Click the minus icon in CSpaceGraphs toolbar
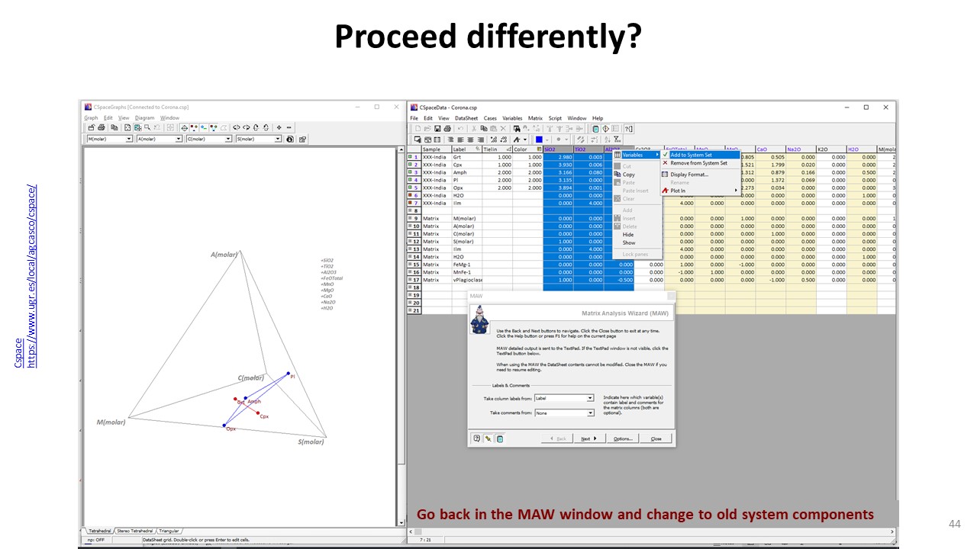Image resolution: width=977 pixels, height=549 pixels. coord(289,128)
